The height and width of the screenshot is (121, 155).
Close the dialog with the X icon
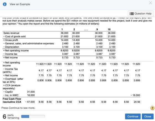(150, 3)
